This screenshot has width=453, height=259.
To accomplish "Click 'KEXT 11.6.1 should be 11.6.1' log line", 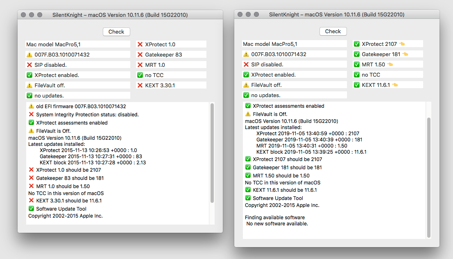I will (281, 190).
